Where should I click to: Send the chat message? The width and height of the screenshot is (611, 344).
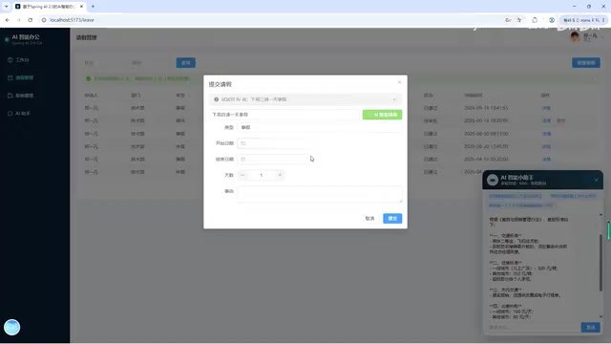(591, 327)
